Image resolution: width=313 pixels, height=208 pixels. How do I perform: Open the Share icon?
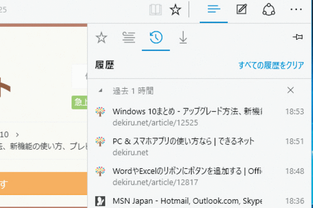[269, 9]
